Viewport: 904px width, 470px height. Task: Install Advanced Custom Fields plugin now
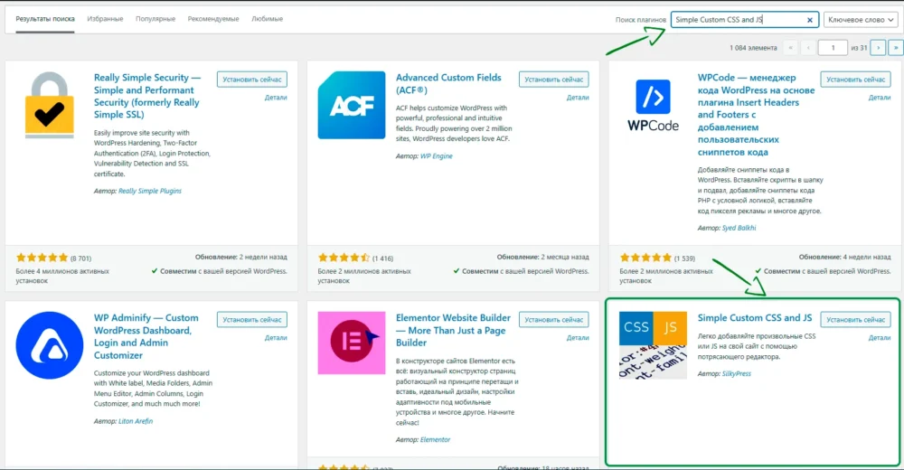point(553,80)
